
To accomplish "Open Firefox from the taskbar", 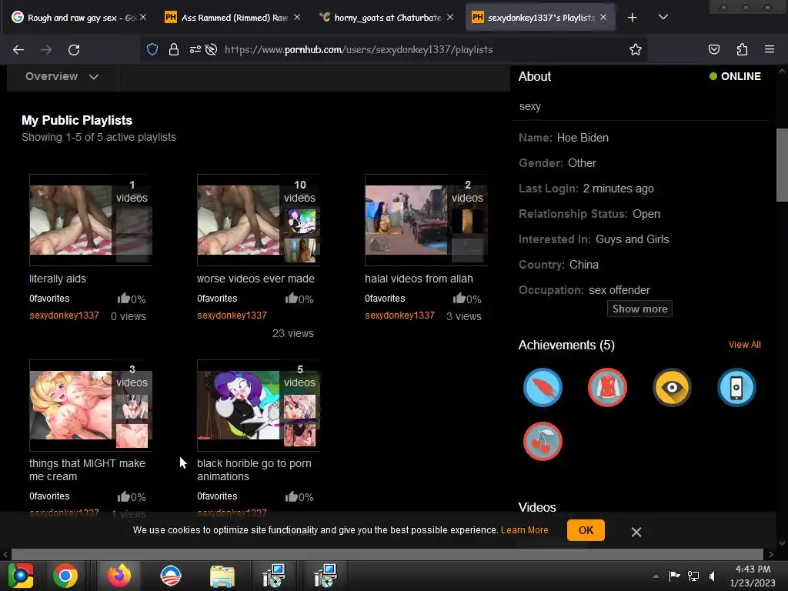I will [x=119, y=576].
